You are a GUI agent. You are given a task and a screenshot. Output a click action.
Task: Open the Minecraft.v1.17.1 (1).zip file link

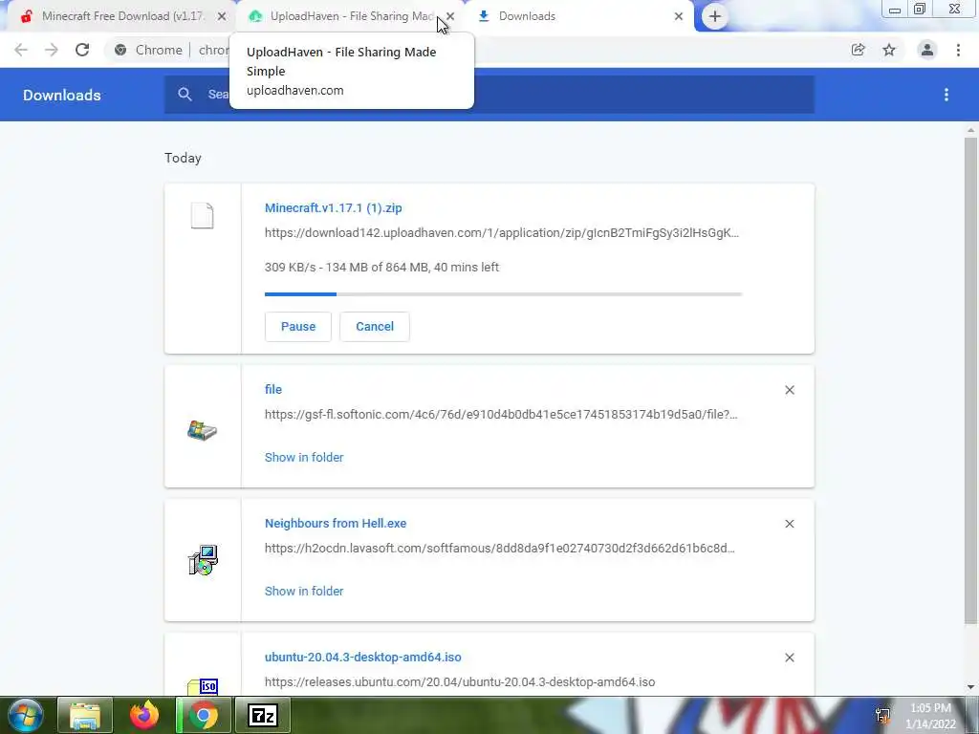[334, 207]
